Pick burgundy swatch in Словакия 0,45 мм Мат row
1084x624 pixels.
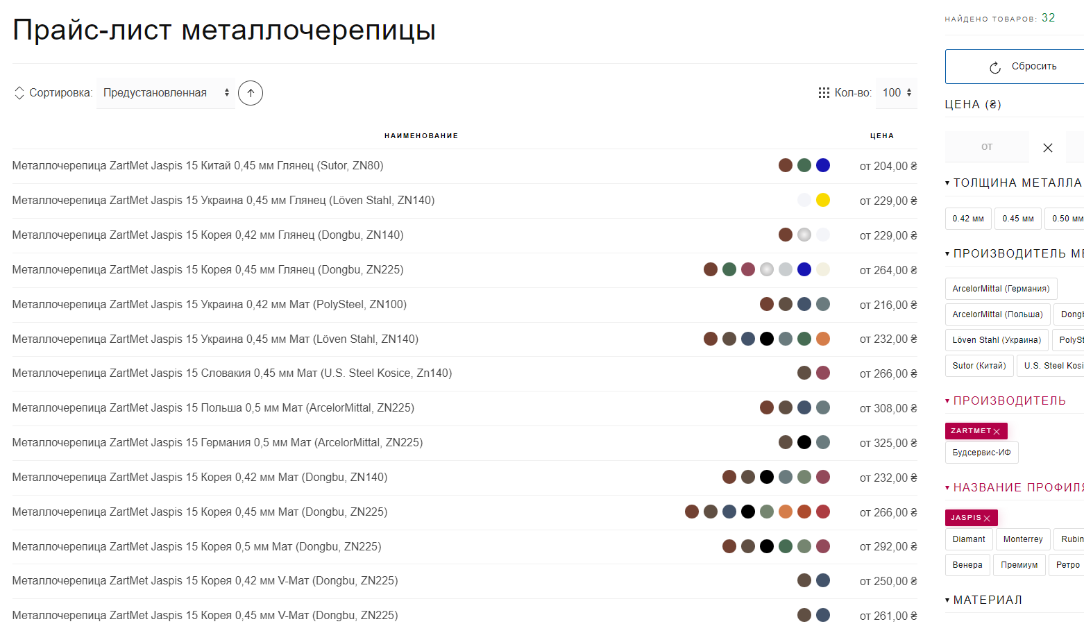pos(823,373)
